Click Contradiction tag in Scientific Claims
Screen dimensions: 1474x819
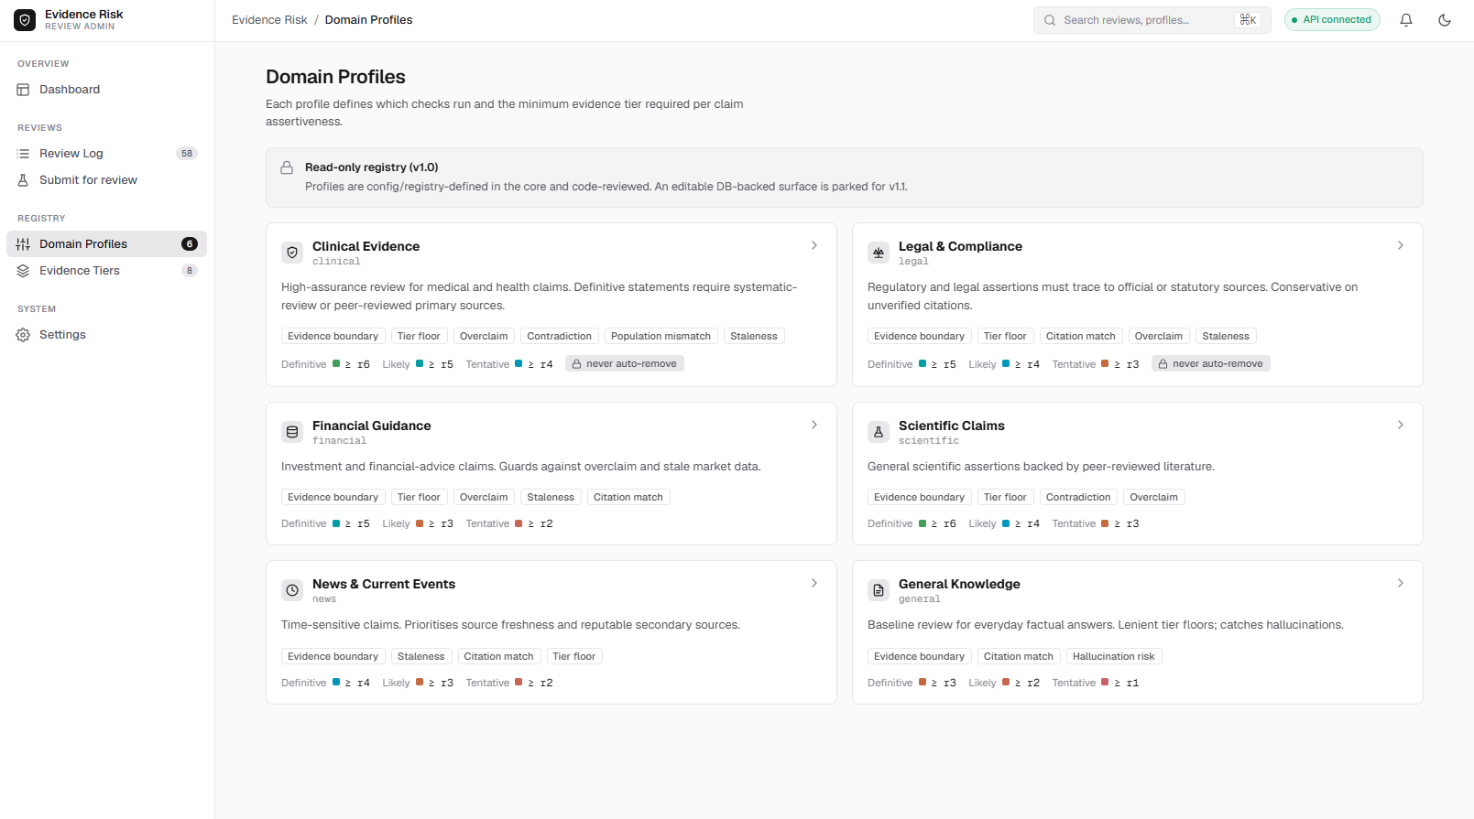coord(1078,497)
